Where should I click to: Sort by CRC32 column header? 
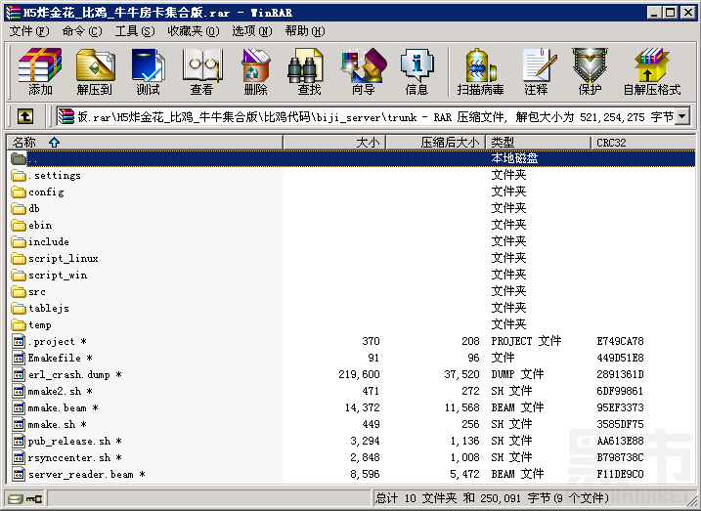pos(643,143)
